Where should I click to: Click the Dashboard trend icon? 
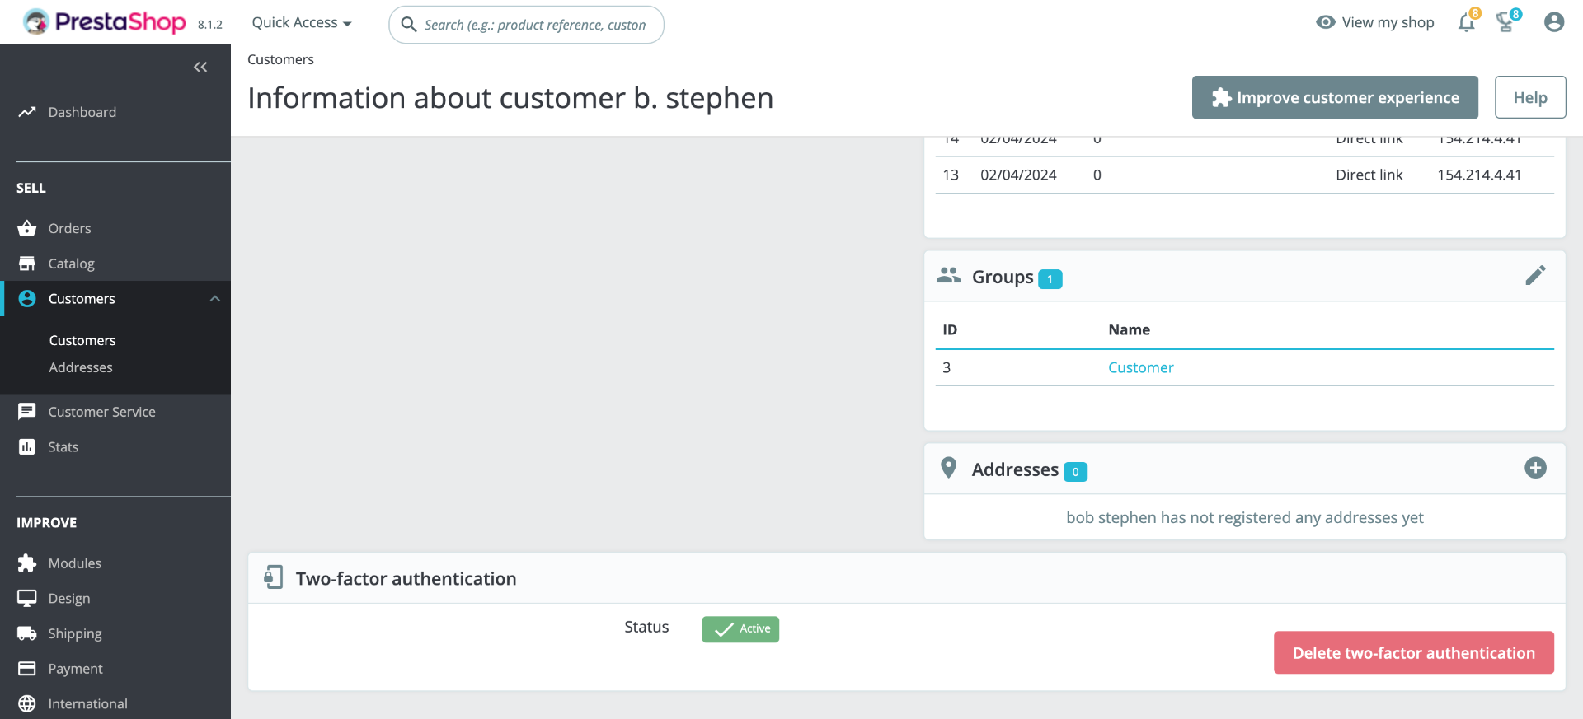(27, 112)
